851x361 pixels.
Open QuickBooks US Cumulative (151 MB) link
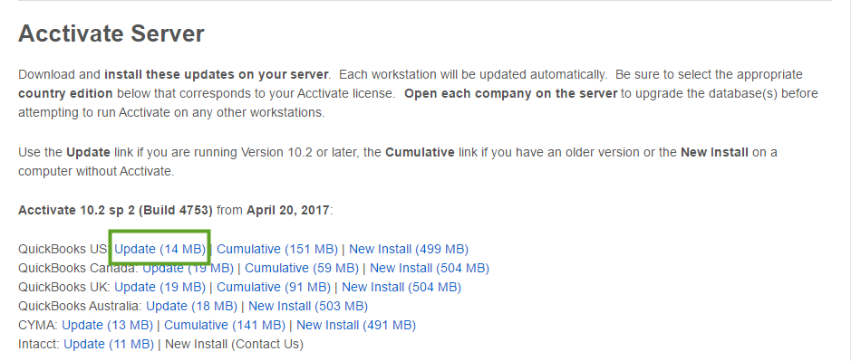(x=276, y=249)
